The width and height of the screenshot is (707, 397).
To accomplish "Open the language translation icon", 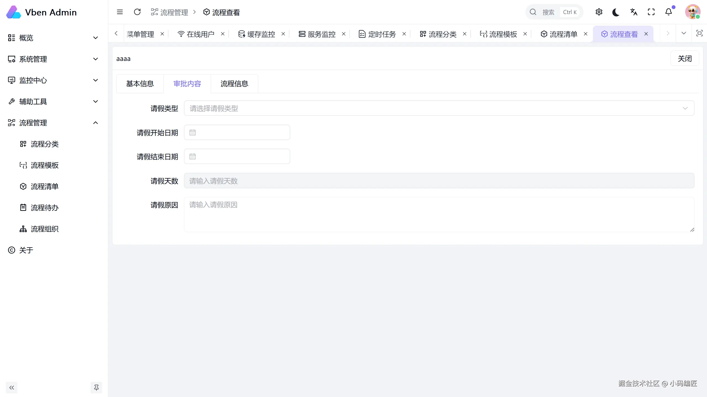I will [x=634, y=12].
